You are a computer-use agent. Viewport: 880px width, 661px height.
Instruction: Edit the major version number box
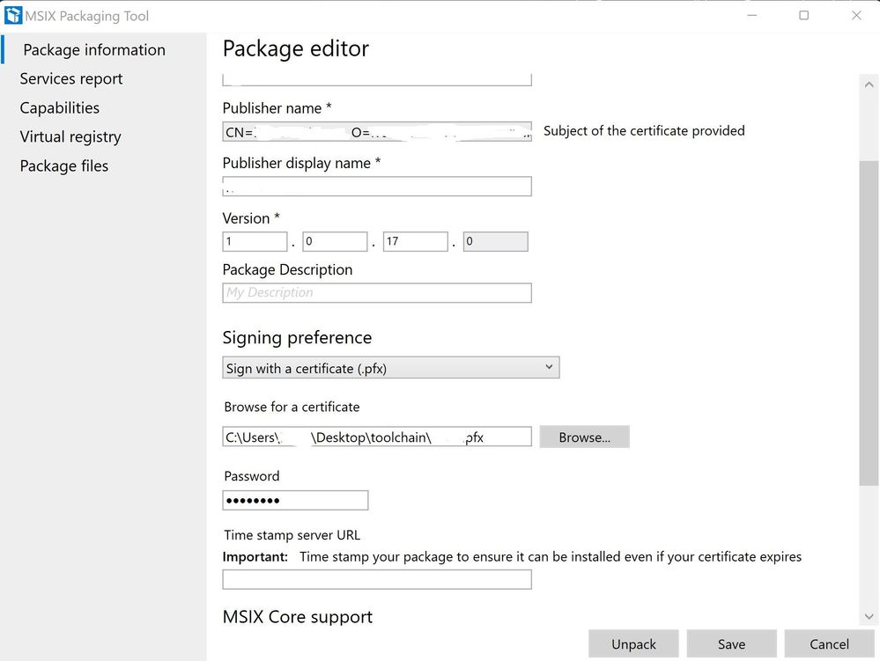point(255,242)
